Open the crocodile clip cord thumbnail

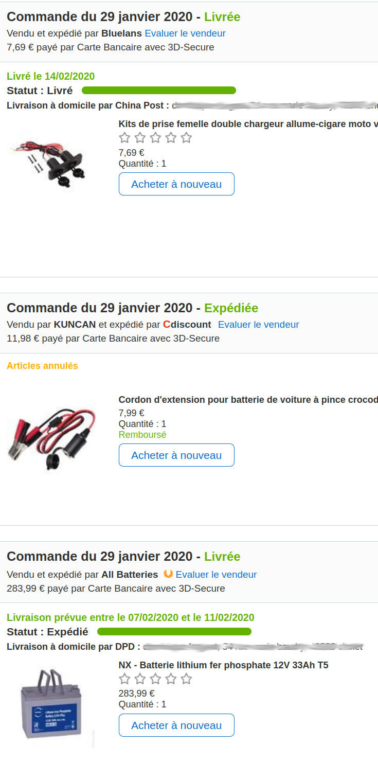[x=51, y=435]
